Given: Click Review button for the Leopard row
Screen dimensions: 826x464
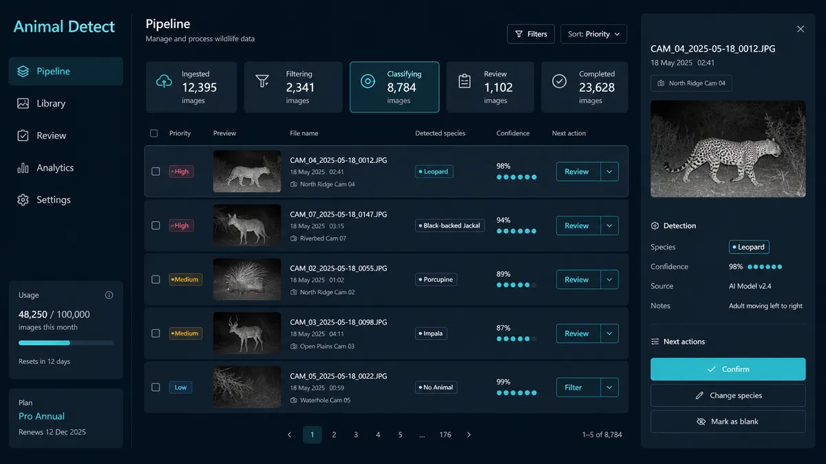Looking at the screenshot, I should [x=578, y=172].
